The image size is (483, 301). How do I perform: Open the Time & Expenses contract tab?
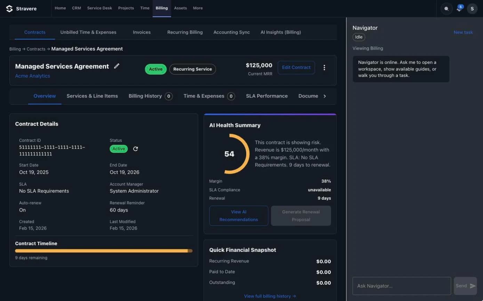[209, 96]
